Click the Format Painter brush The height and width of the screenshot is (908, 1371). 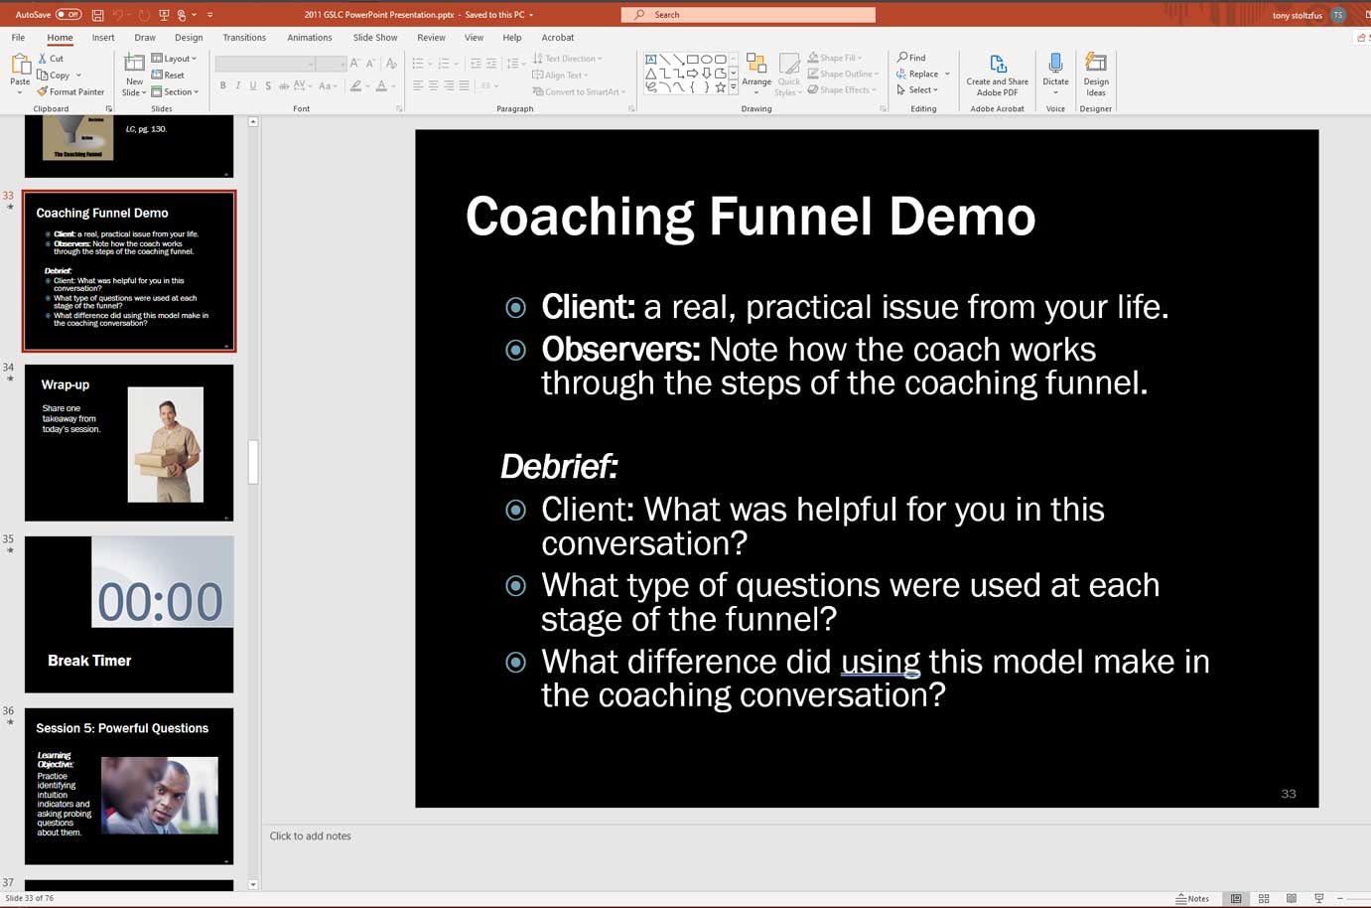tap(70, 91)
